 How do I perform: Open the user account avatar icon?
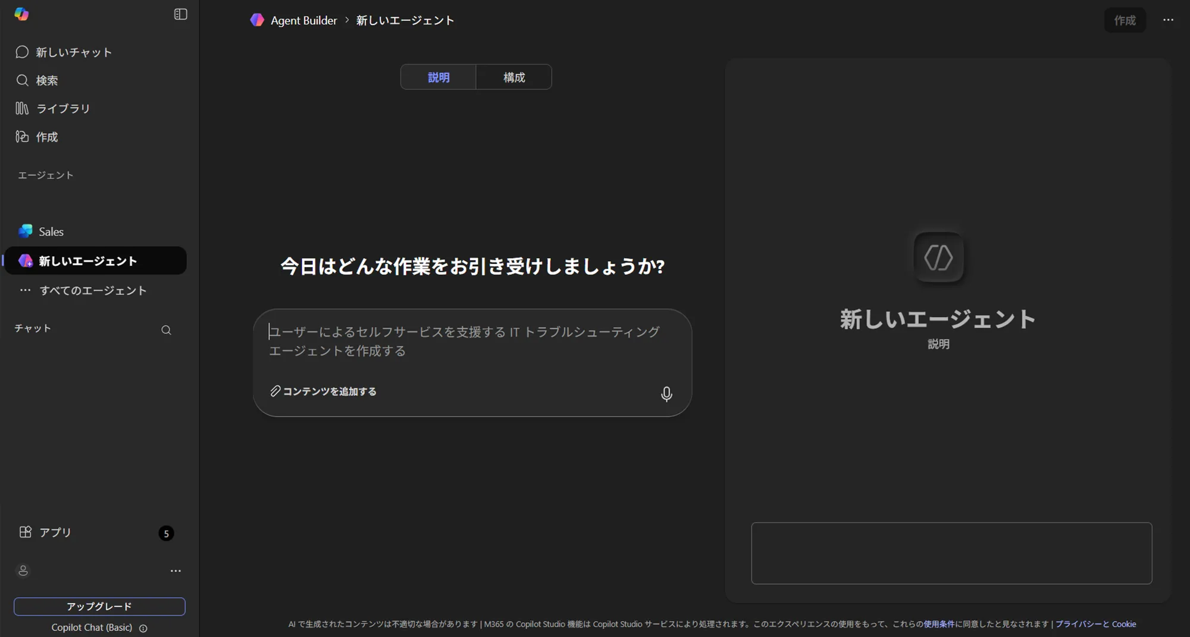pyautogui.click(x=23, y=570)
